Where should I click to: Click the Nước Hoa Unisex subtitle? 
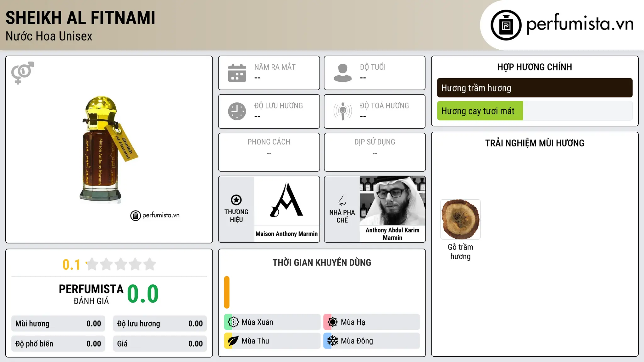pos(49,36)
